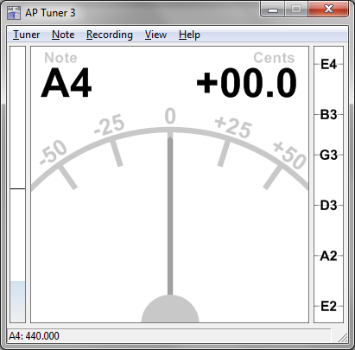Click the large A4 note display
This screenshot has width=355, height=350.
(x=67, y=83)
